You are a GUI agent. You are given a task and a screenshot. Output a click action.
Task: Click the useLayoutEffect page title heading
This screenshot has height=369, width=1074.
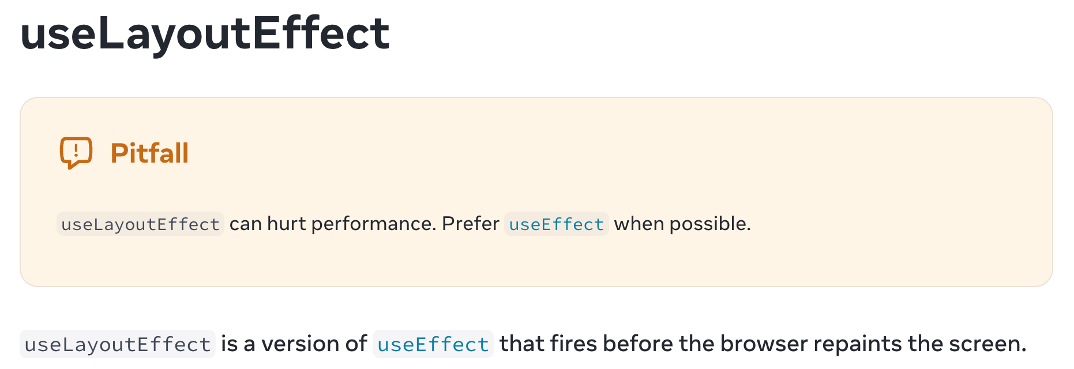click(205, 33)
